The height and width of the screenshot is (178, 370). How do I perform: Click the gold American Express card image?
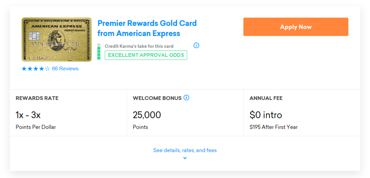(x=57, y=40)
